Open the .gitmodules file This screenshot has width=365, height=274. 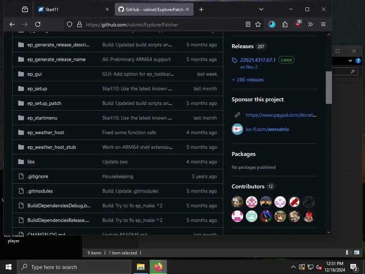[x=40, y=191]
